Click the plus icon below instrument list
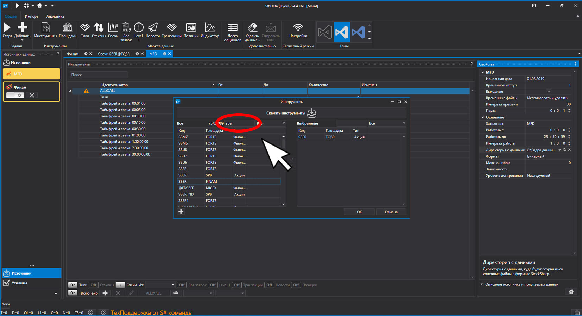 coord(181,212)
